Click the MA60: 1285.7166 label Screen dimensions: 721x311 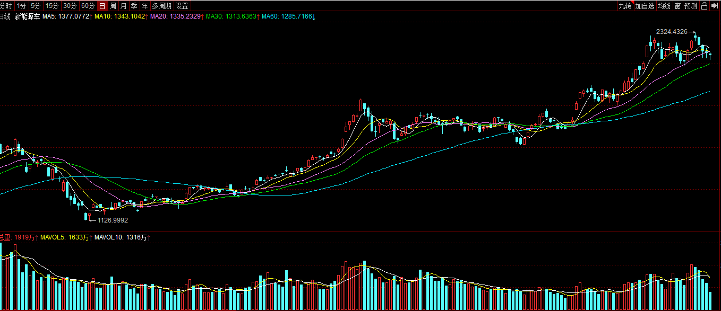287,17
